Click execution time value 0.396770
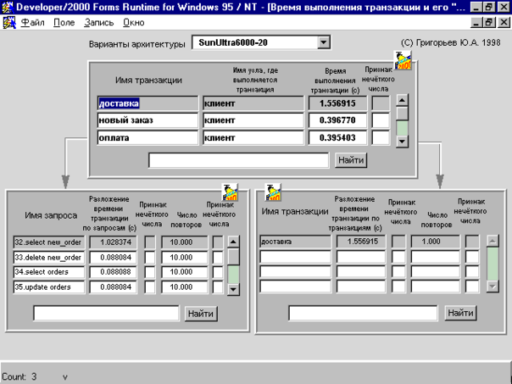The image size is (512, 384). pos(337,120)
